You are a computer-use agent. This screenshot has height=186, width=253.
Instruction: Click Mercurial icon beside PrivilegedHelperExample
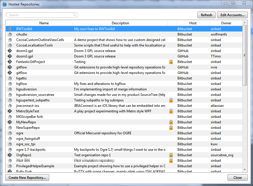coord(10,166)
